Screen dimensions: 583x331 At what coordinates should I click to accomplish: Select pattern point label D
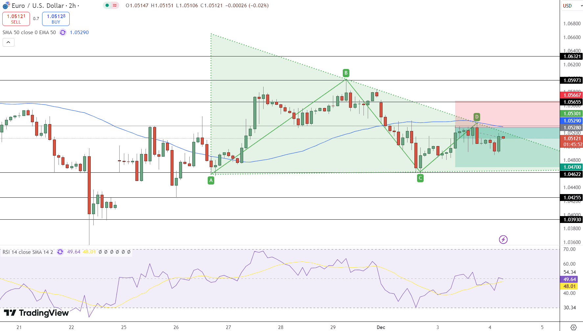tap(477, 117)
